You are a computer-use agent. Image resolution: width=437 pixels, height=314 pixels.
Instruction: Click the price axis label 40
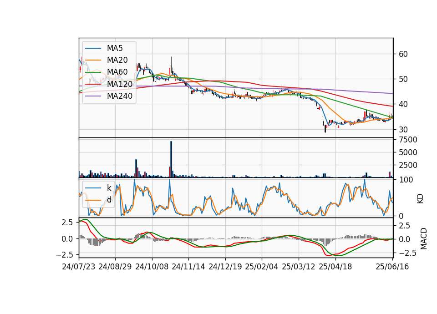[x=403, y=104]
